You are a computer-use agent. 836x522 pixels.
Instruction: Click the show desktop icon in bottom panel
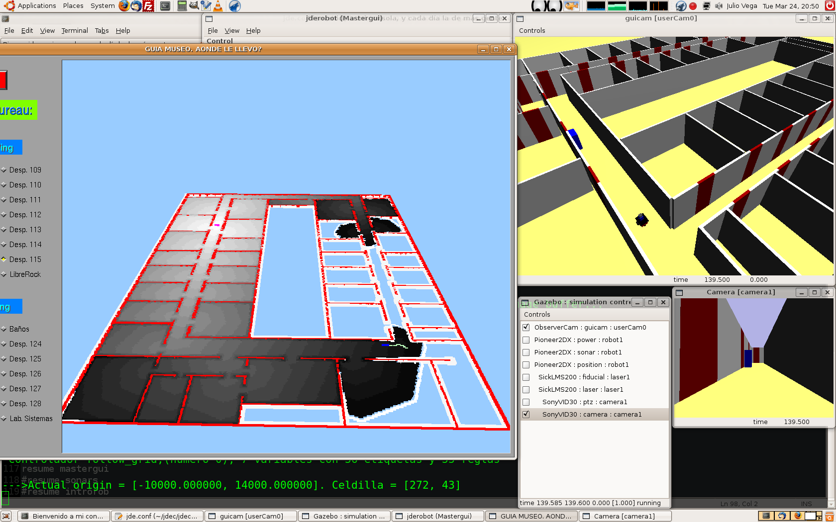(5, 516)
